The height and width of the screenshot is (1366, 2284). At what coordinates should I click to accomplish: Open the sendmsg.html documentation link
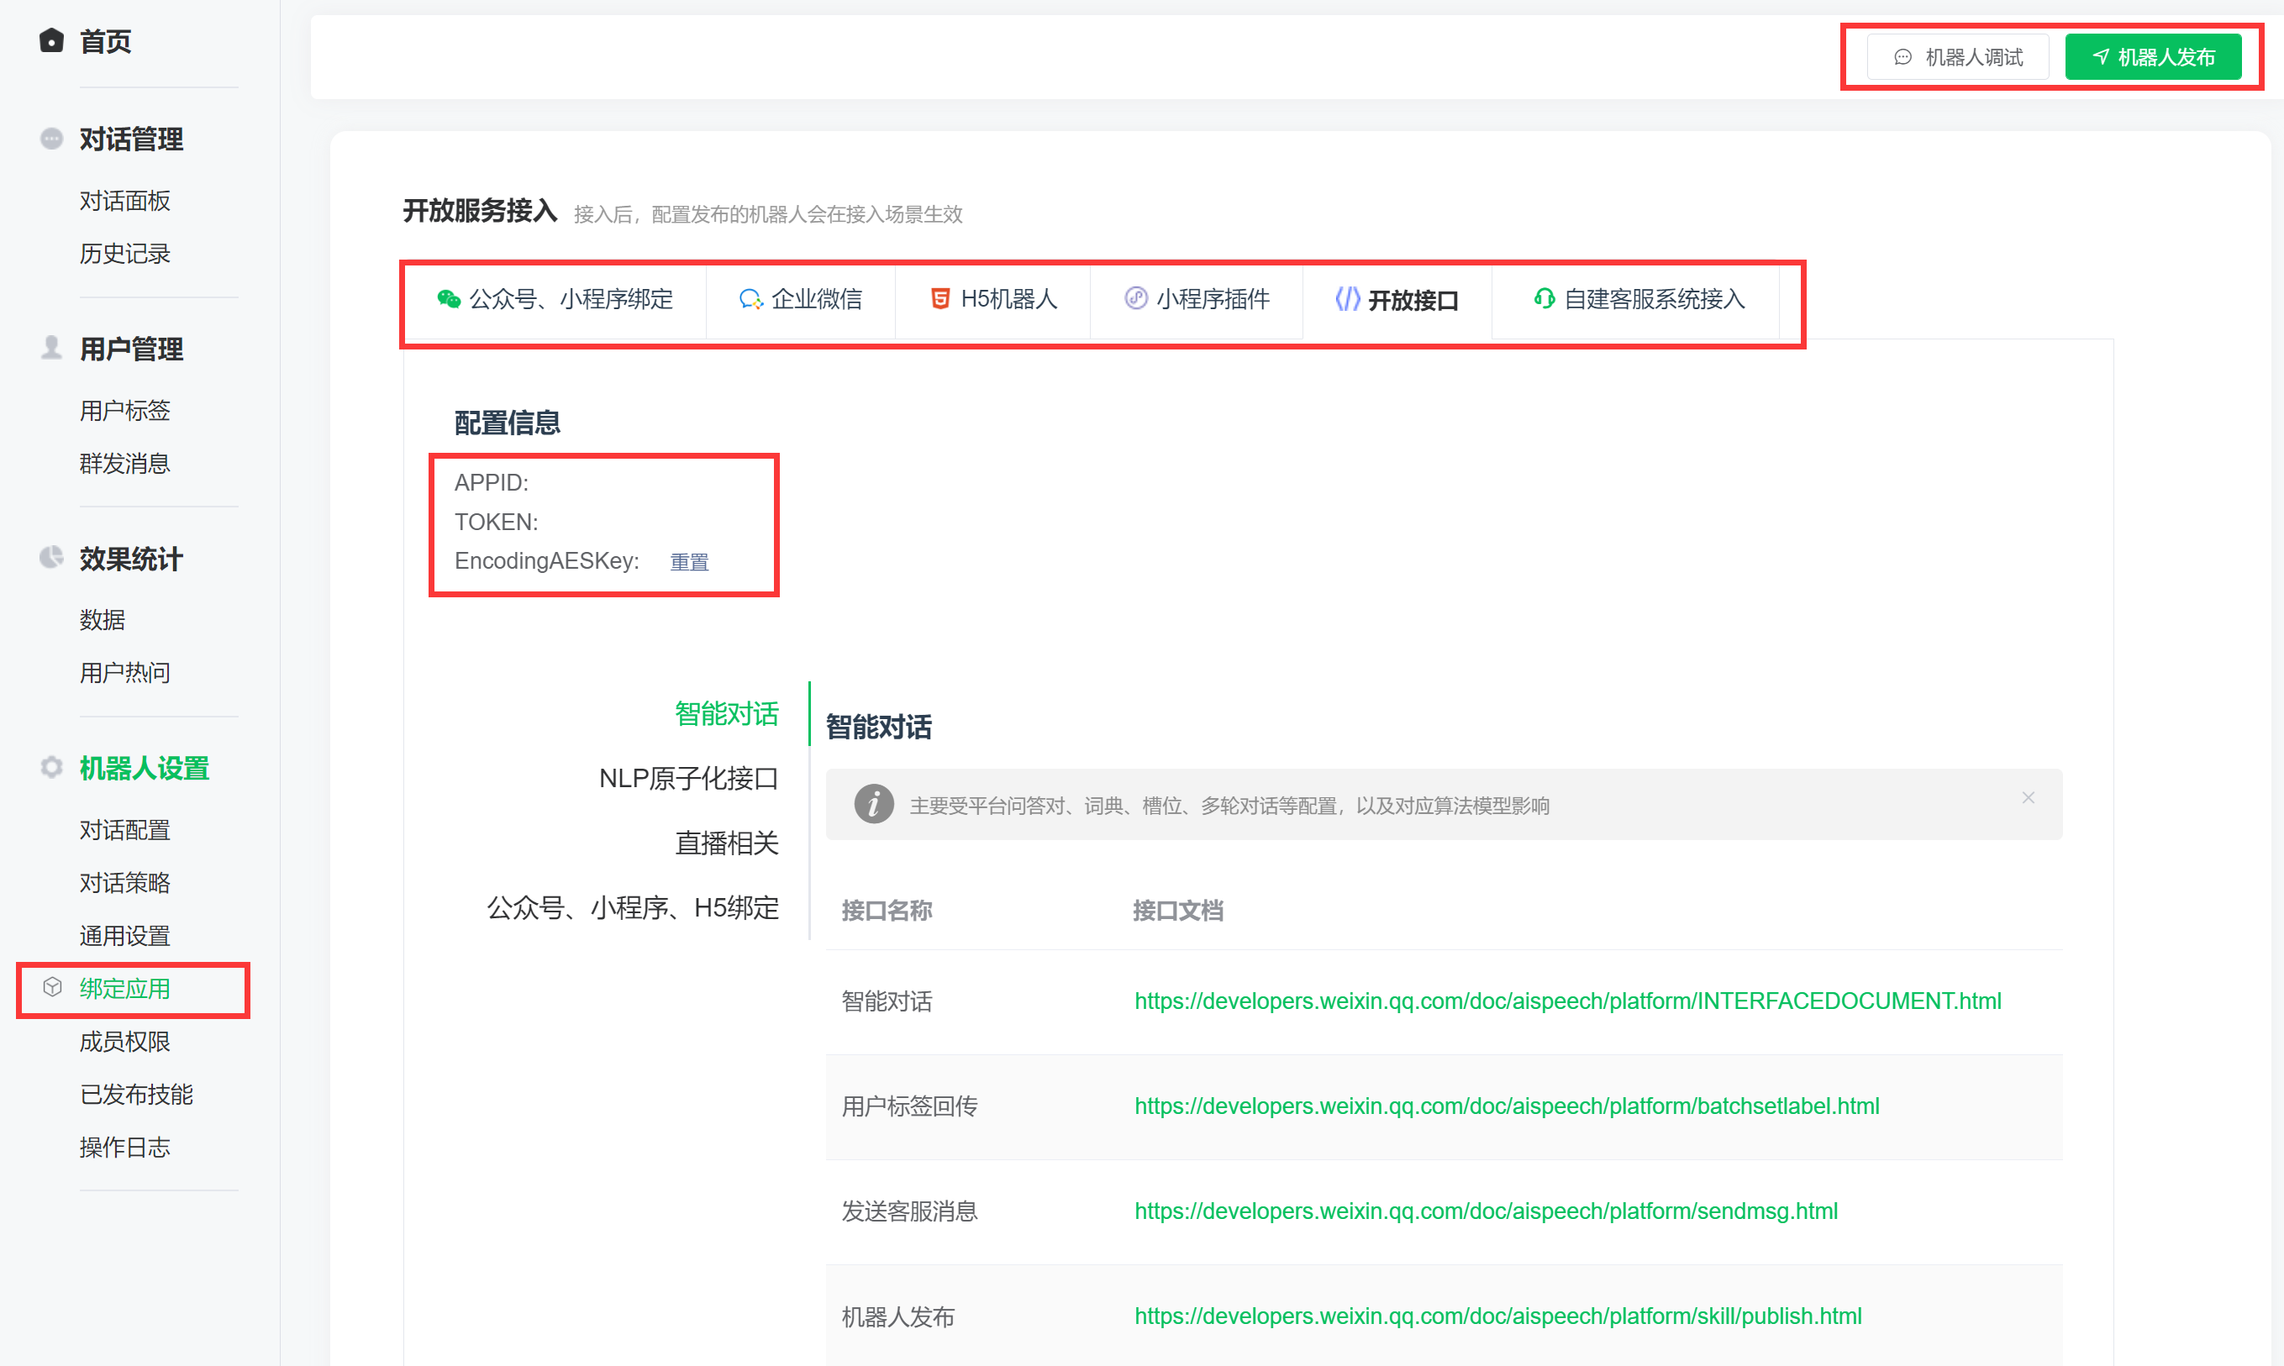pyautogui.click(x=1485, y=1211)
